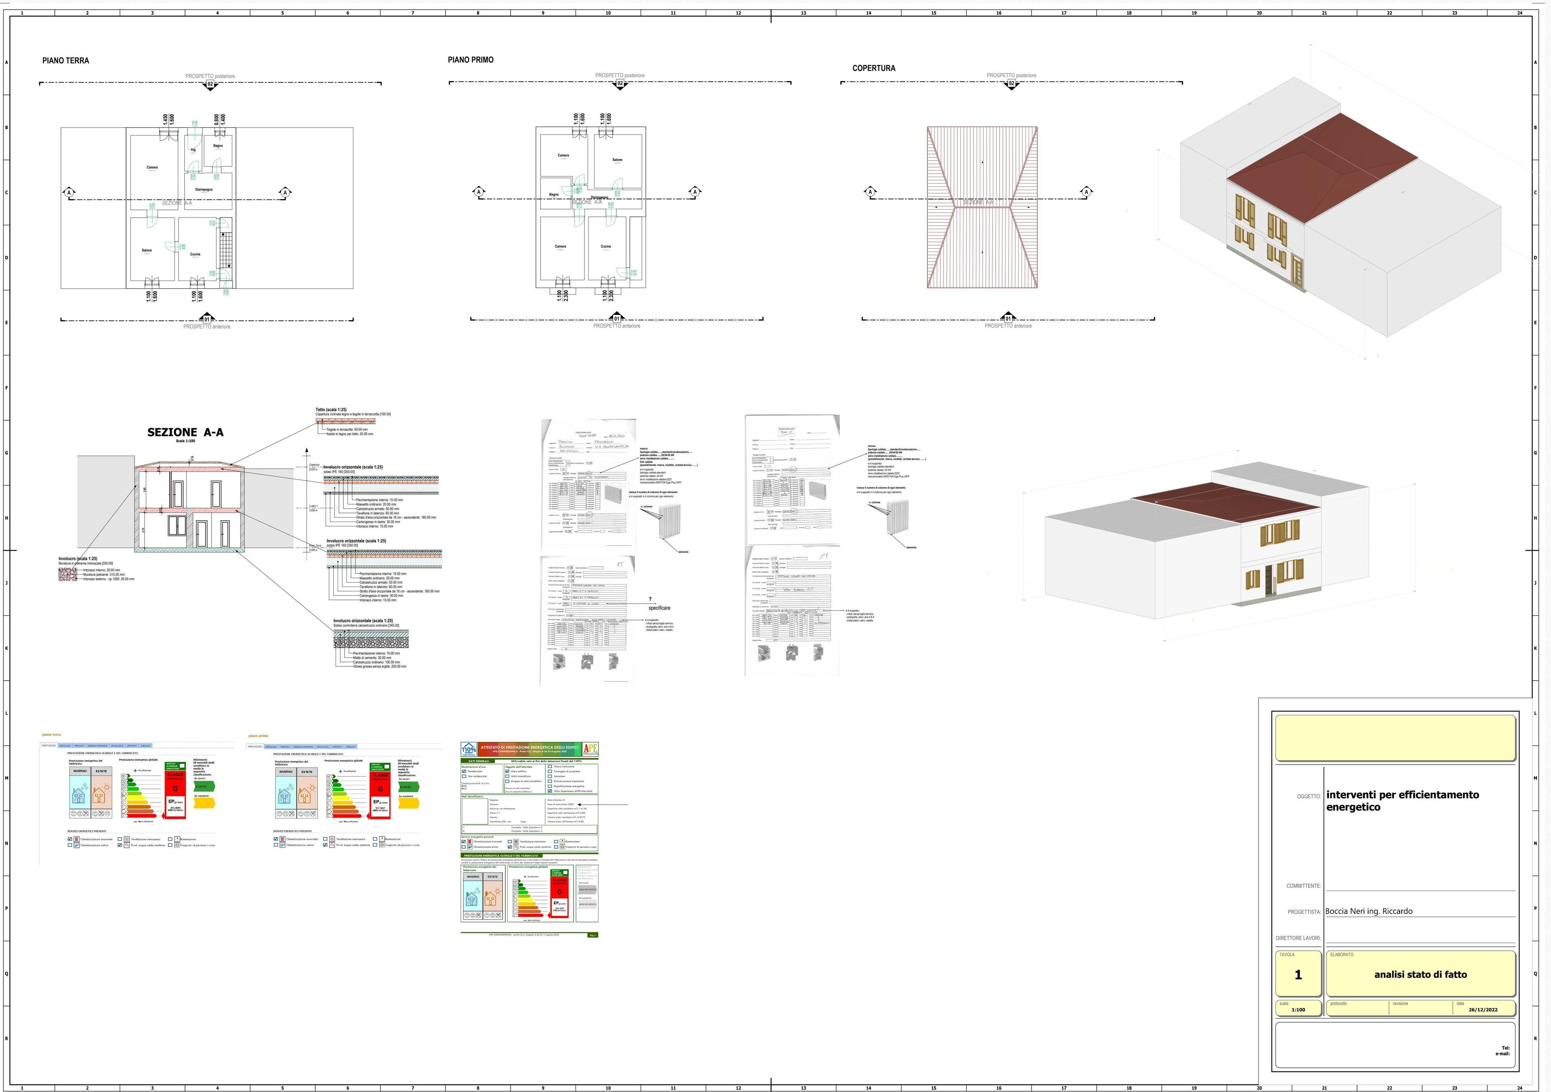
Task: Click the SEZIONE A-A title
Action: click(x=186, y=432)
